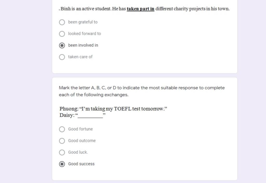The width and height of the screenshot is (266, 183).
Task: Click the selected 'been involved in' radio button
Action: pyautogui.click(x=62, y=45)
